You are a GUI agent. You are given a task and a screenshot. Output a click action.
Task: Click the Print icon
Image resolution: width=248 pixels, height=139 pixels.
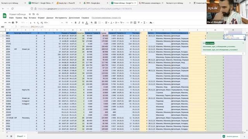click(x=13, y=23)
